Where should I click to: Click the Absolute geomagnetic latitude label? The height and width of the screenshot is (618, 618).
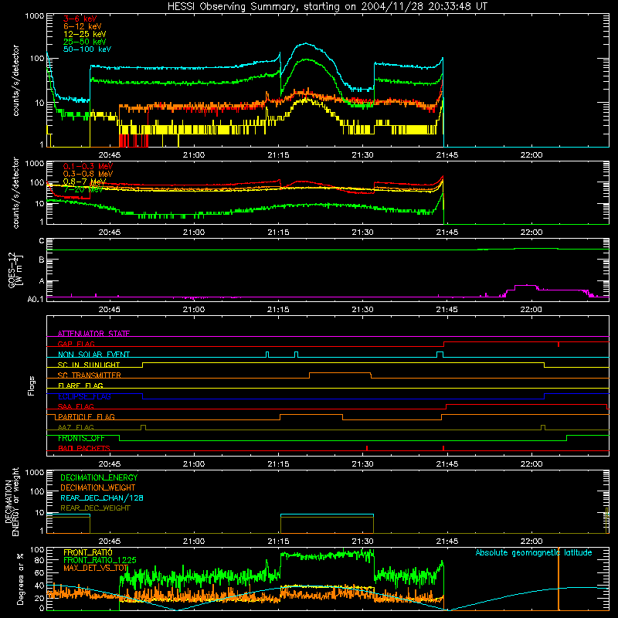pos(534,552)
